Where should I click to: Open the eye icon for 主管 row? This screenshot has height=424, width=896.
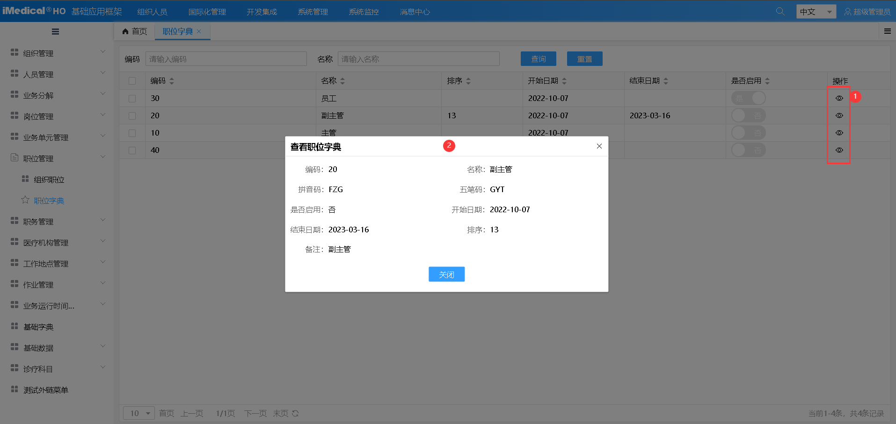point(839,133)
